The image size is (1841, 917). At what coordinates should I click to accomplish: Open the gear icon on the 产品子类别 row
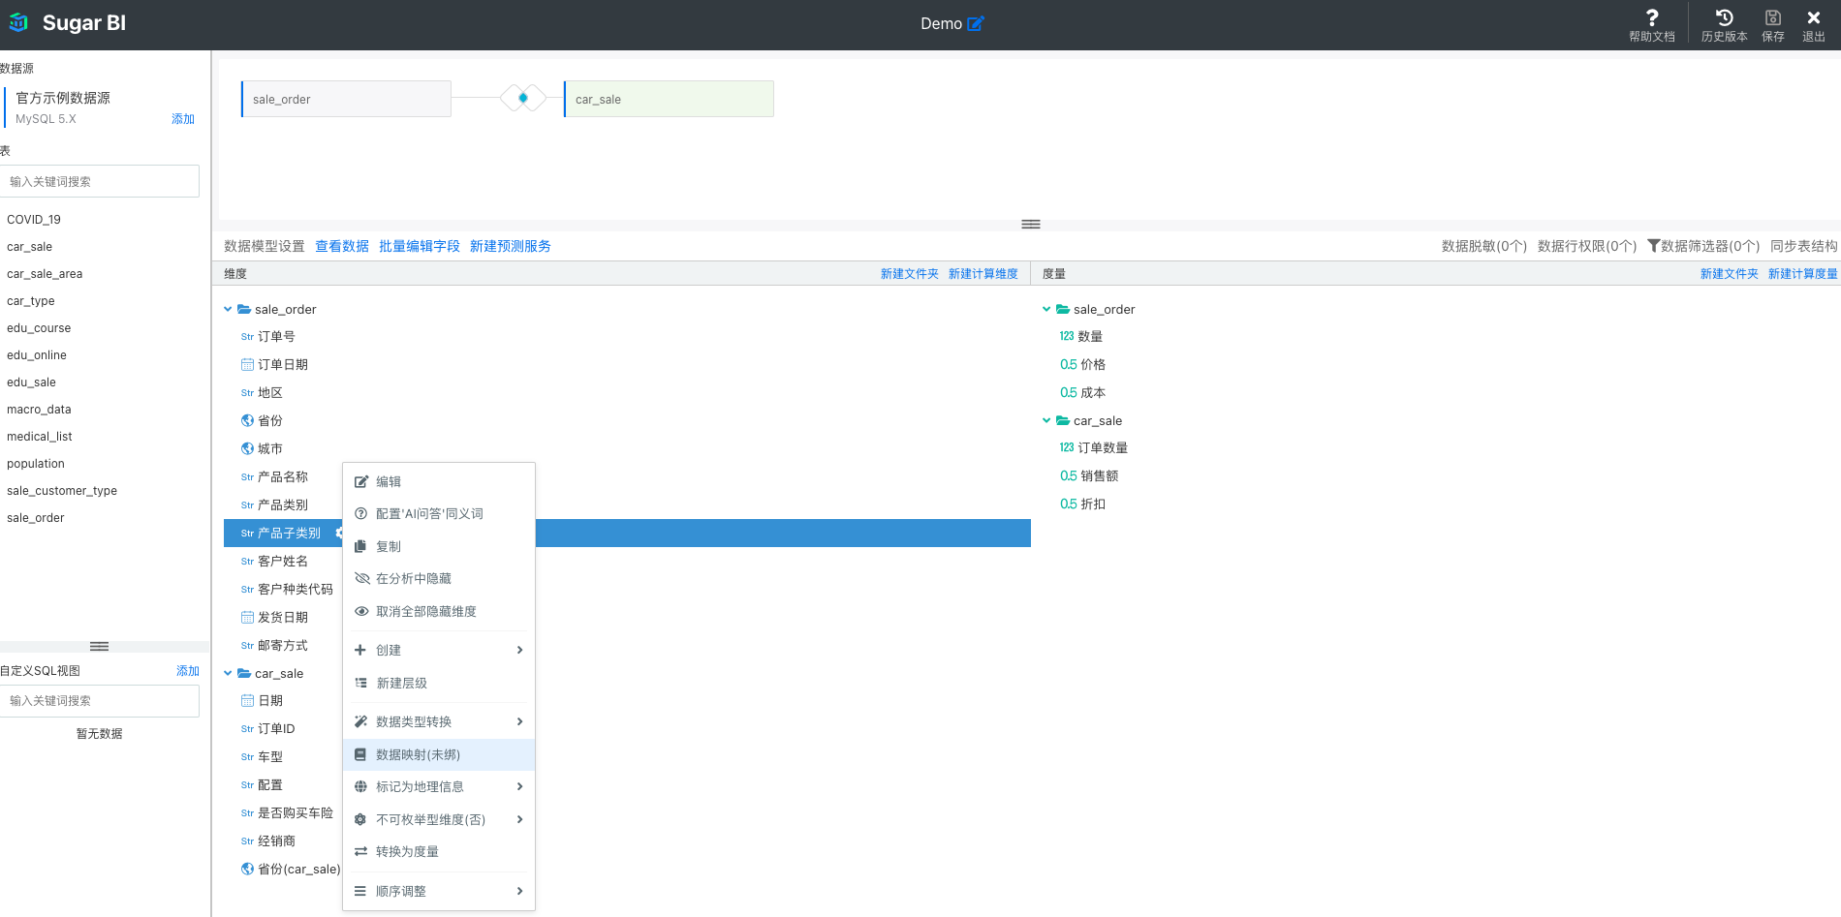click(x=339, y=533)
